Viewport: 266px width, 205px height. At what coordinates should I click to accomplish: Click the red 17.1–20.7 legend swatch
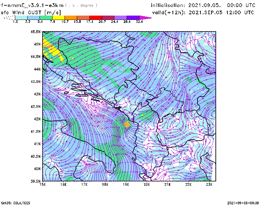(x=96, y=18)
